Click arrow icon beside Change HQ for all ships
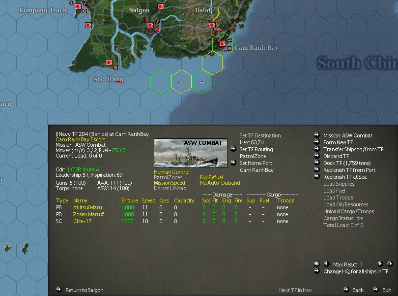 (x=317, y=271)
